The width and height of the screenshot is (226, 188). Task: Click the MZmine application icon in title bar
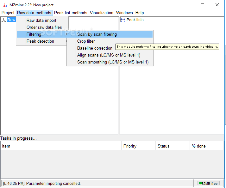tap(5, 5)
